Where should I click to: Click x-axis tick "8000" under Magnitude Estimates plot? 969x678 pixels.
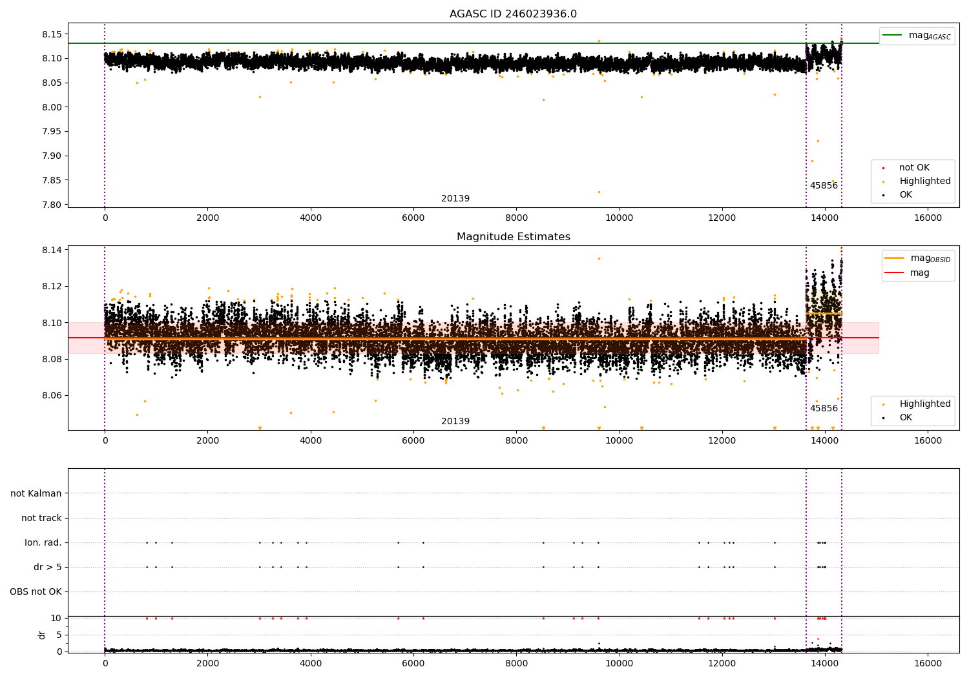pos(516,441)
